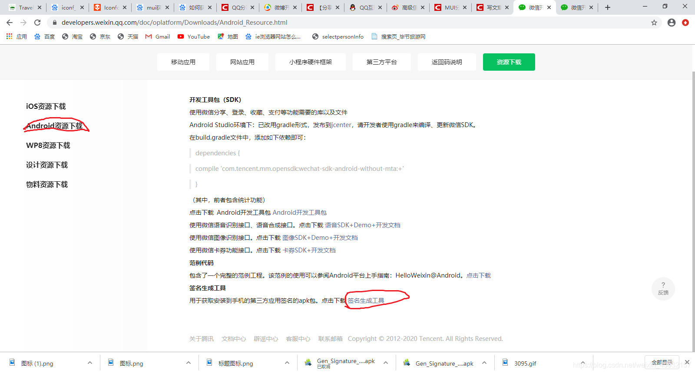Open the YouTube bookmark
Viewport: 695px width, 373px height.
(194, 37)
